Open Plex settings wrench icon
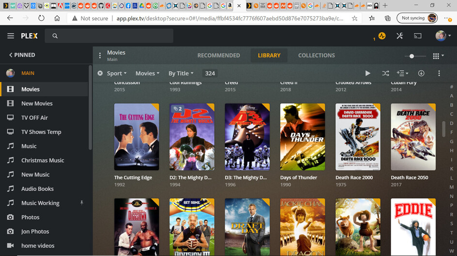The height and width of the screenshot is (256, 457). (400, 36)
